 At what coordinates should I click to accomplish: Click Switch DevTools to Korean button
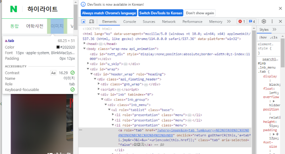161,13
